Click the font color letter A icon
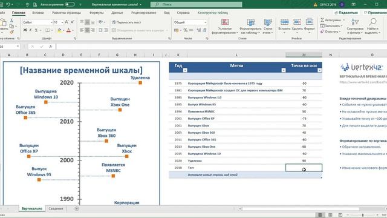 [68, 30]
